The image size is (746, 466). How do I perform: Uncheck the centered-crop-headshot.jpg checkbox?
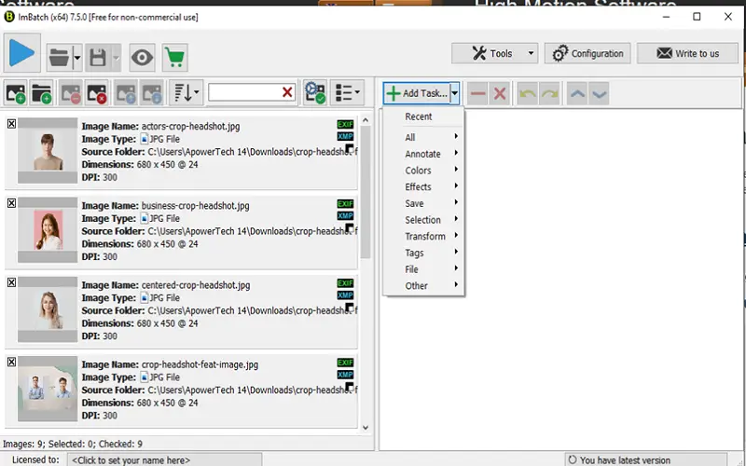coord(11,282)
